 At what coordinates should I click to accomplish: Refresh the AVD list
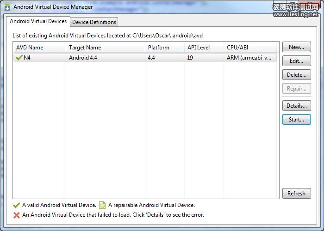[296, 194]
